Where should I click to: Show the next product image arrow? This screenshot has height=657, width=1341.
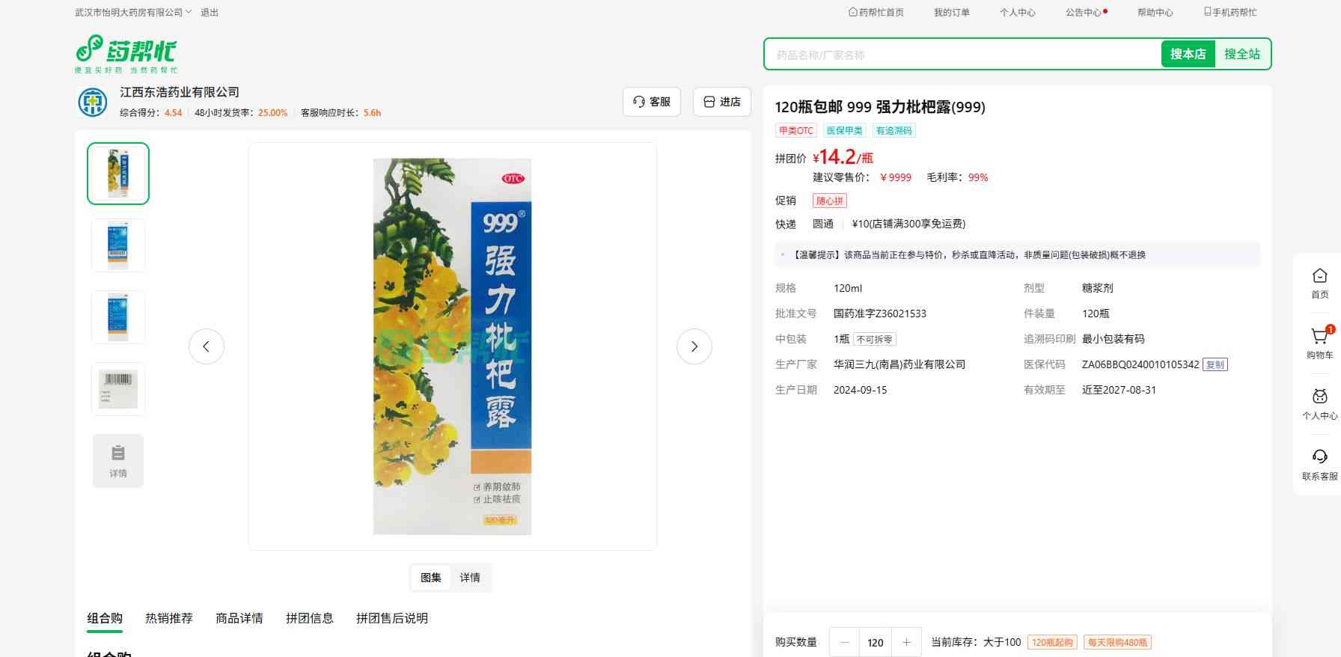[x=694, y=346]
